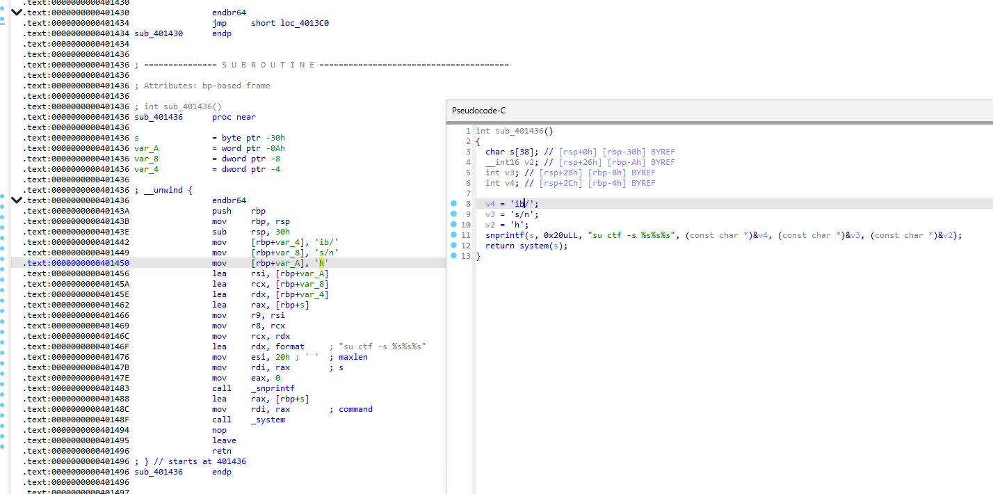Image resolution: width=993 pixels, height=494 pixels.
Task: Select the 'sub_401430 endp' line
Action: [183, 33]
